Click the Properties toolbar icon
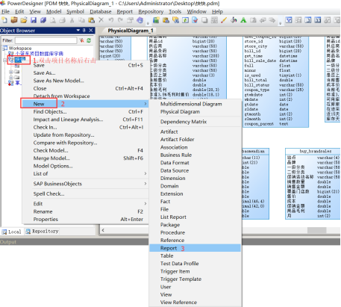 coord(130,20)
